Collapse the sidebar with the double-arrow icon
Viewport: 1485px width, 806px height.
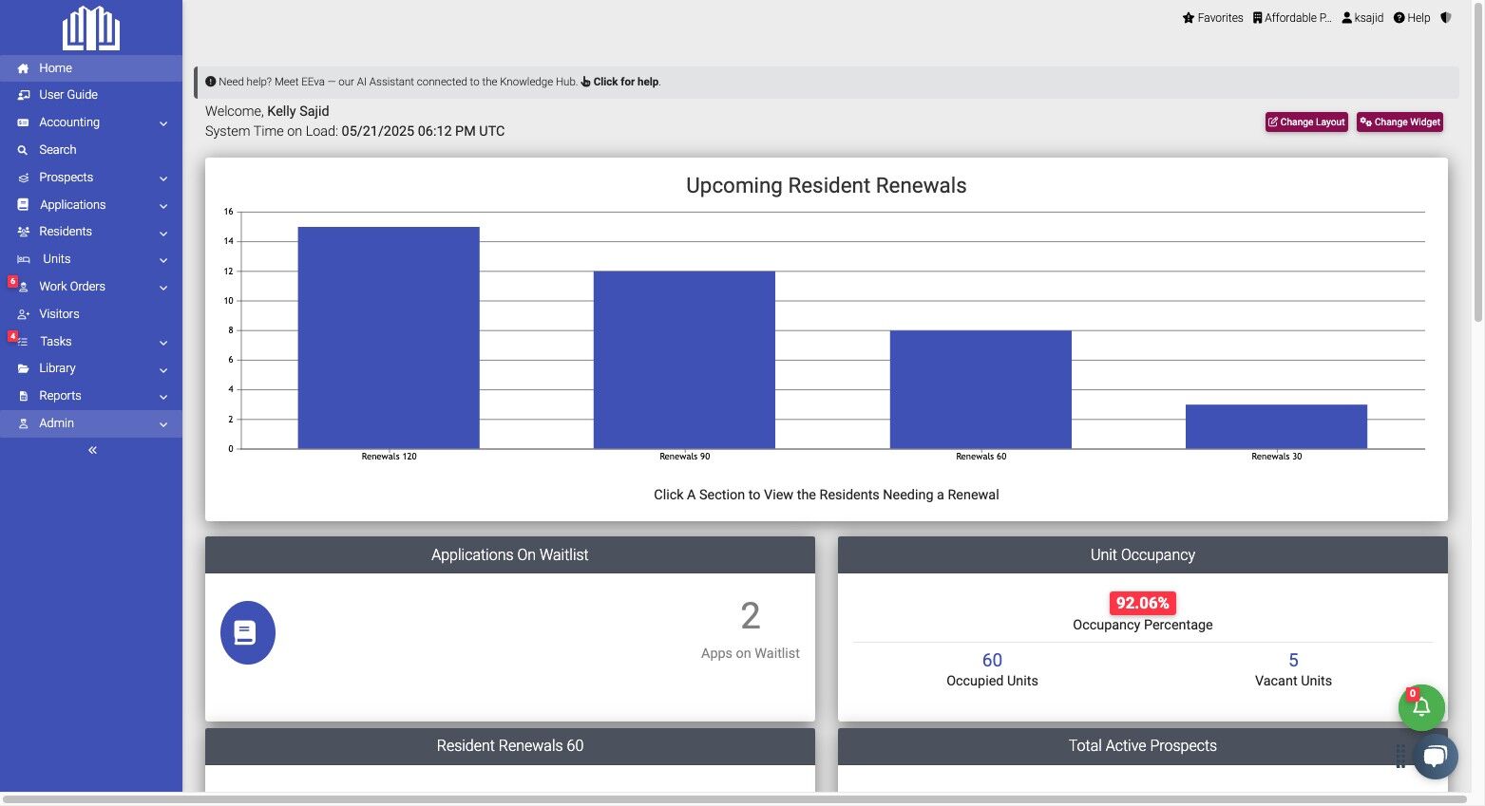92,450
